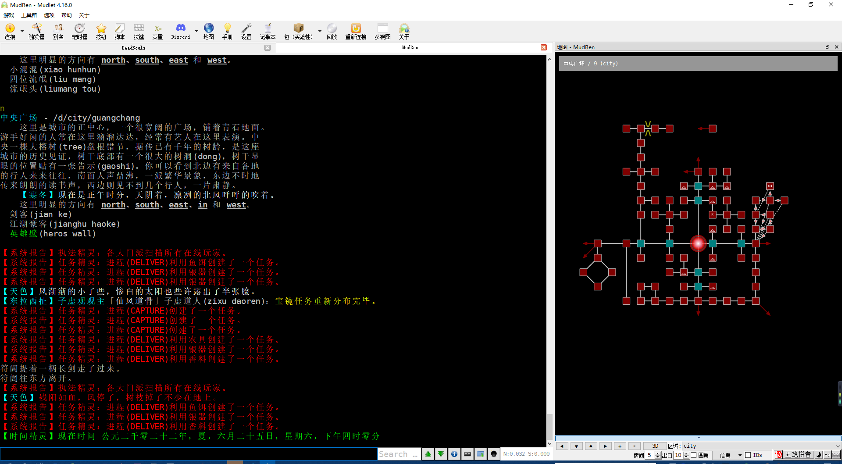842x464 pixels.
Task: Click the map zoom-out minus button
Action: (x=634, y=446)
